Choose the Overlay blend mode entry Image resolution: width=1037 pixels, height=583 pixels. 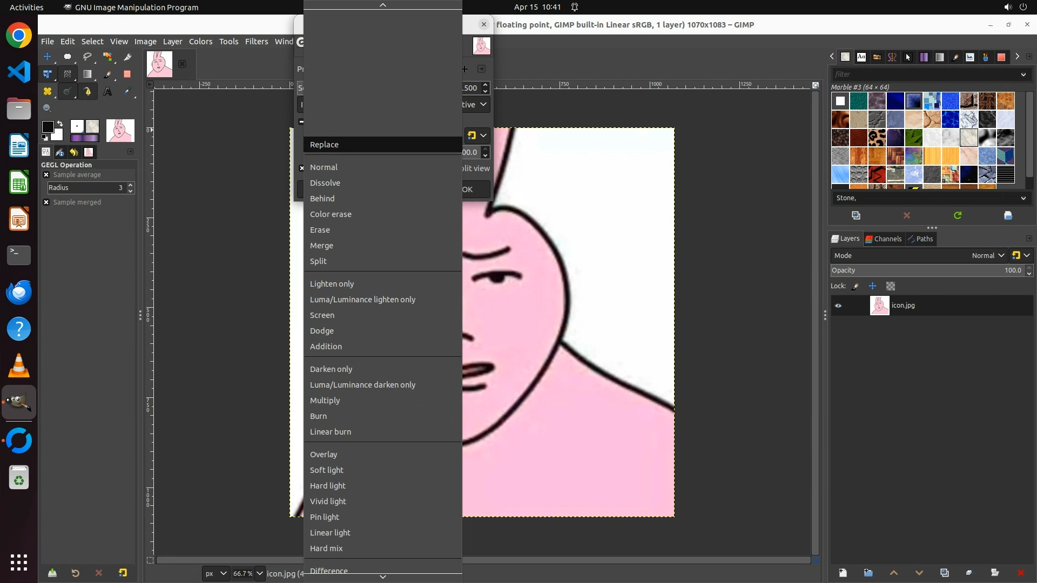(324, 455)
